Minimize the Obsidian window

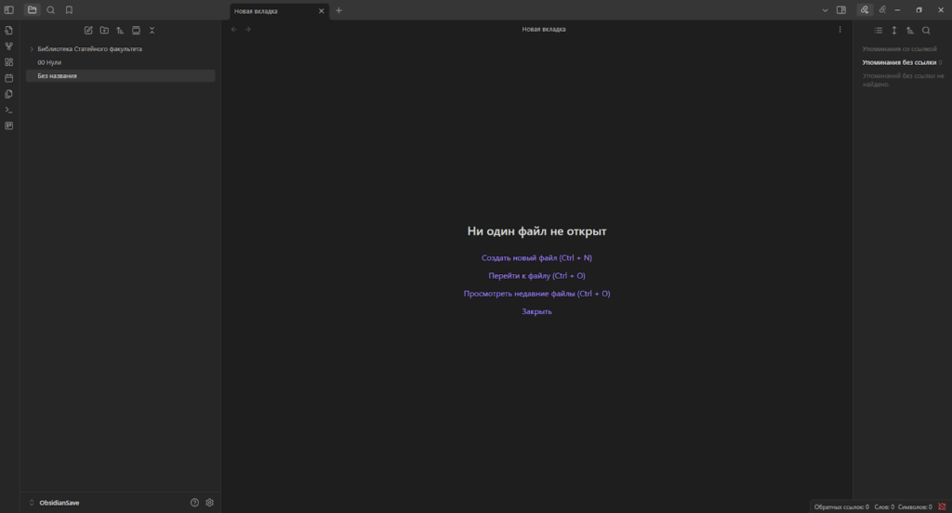[x=897, y=10]
